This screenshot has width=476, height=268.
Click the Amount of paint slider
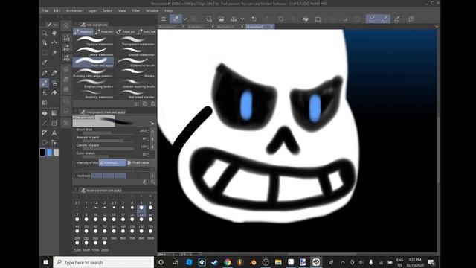pos(108,141)
